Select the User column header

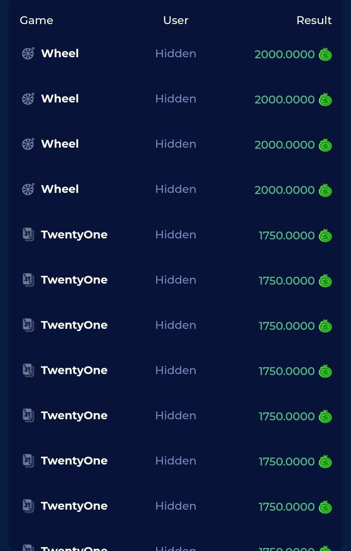(x=175, y=20)
